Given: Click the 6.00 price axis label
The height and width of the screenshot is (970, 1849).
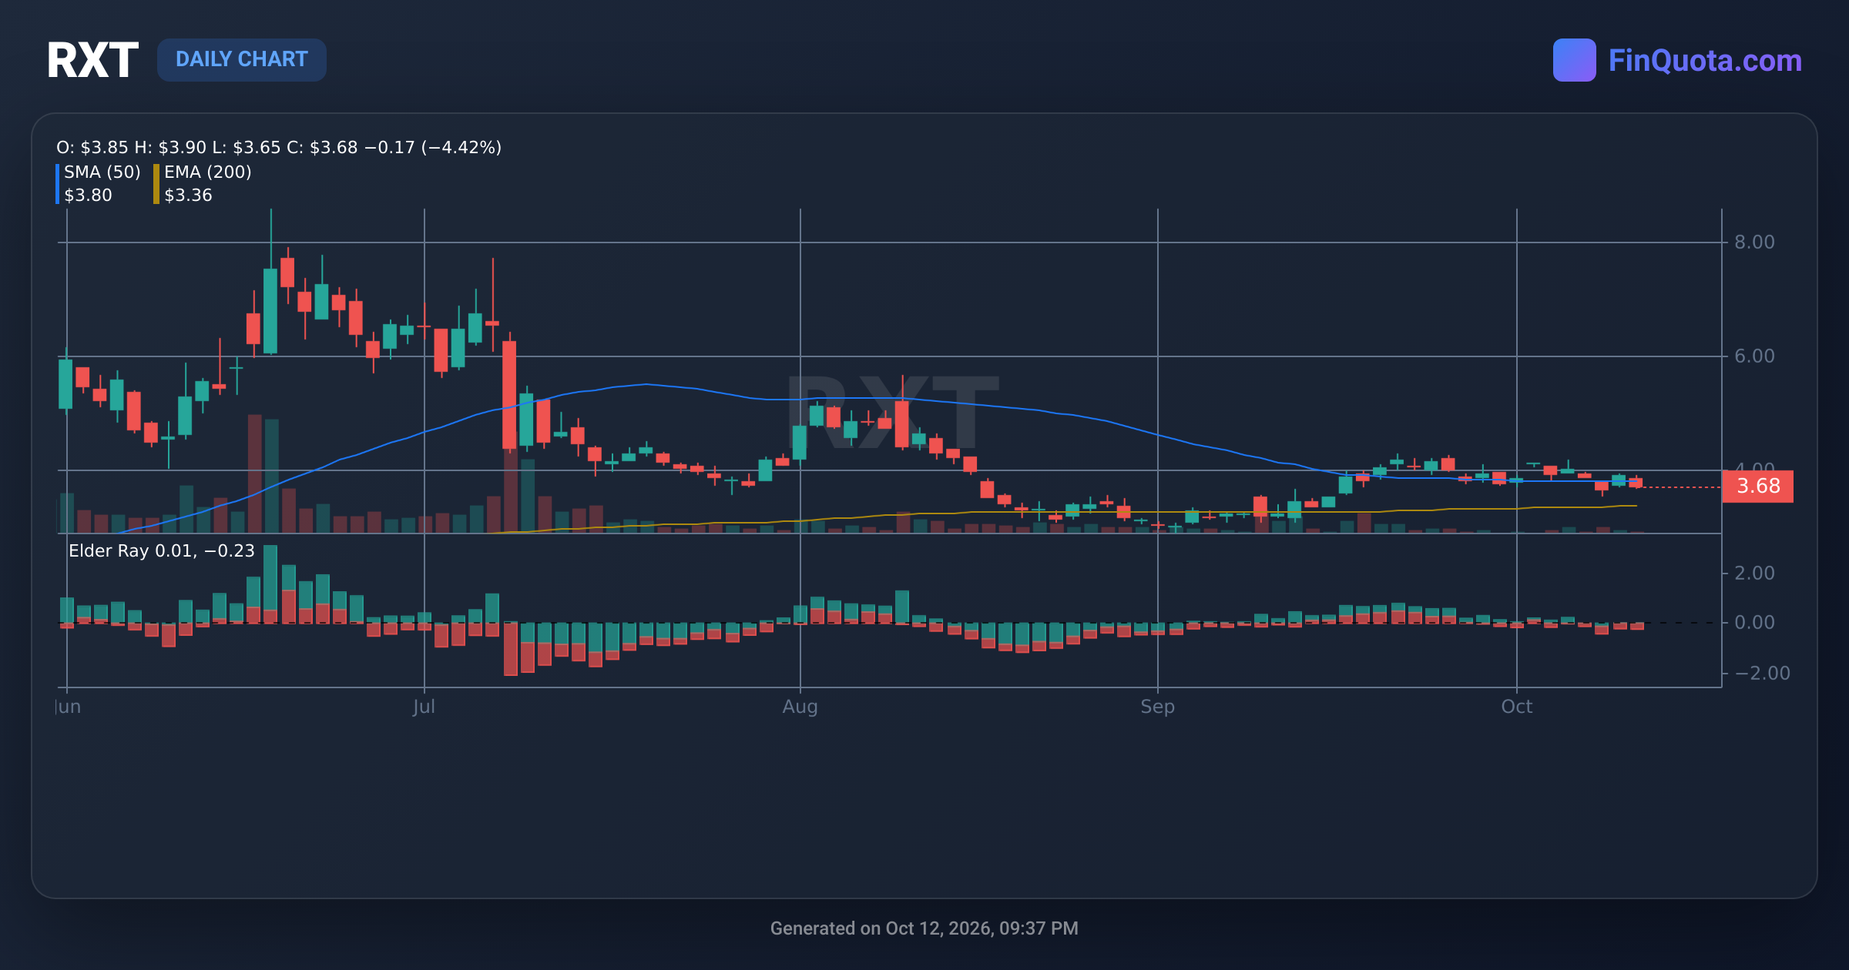Looking at the screenshot, I should point(1754,356).
